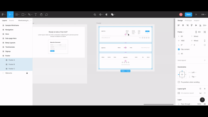Click the Resize to fit icon
The height and width of the screenshot is (117, 208).
[205, 32]
